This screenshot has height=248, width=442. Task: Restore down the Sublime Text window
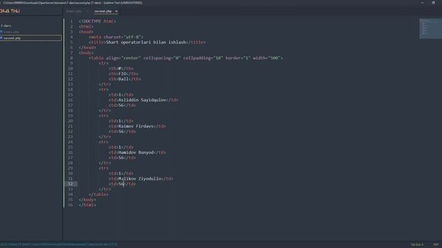(x=433, y=3)
